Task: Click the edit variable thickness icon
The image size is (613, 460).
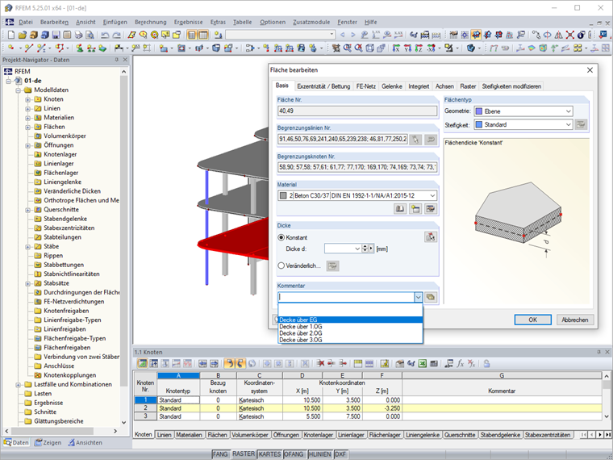Action: (332, 266)
